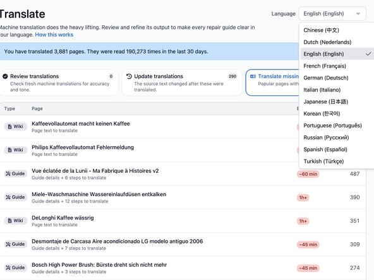Click the 274 views value
Viewport: 374px width, 280px height.
coord(354,268)
